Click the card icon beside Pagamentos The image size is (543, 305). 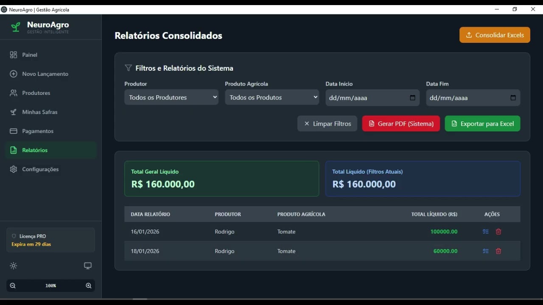pos(14,131)
